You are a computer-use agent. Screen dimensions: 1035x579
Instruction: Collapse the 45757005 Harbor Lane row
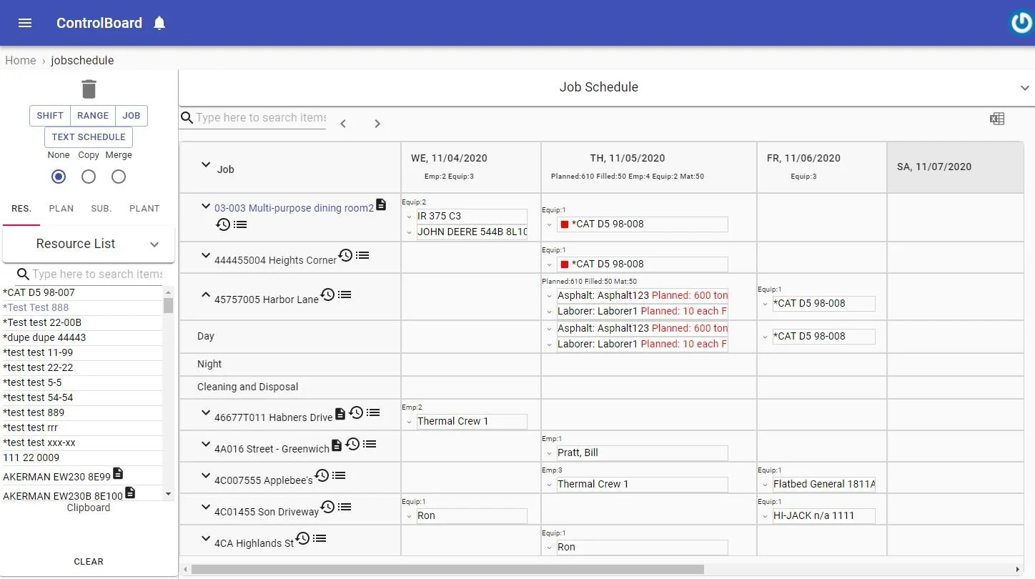click(205, 294)
